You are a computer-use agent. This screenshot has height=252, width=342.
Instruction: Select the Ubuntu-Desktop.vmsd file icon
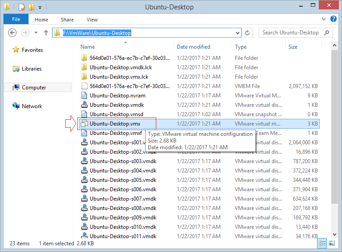[x=84, y=114]
